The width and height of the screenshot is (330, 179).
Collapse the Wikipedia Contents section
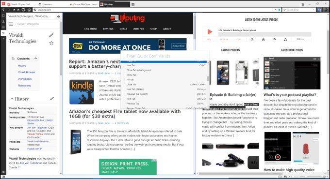coord(35,59)
